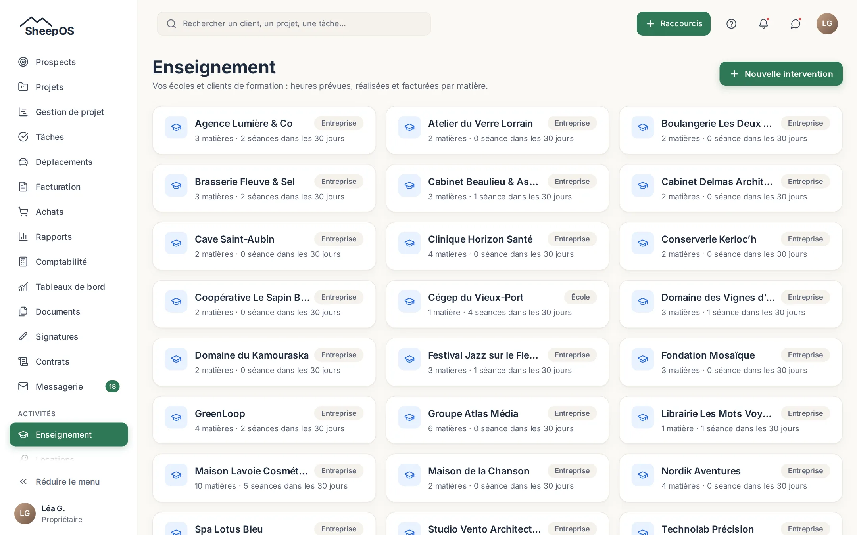Click the Signatures pen icon
This screenshot has height=535, width=857.
tap(23, 336)
